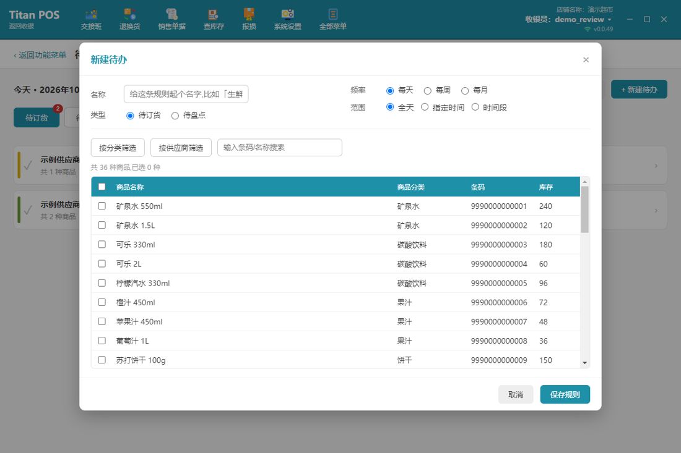The width and height of the screenshot is (681, 453).
Task: Click the 碳酸饮料 category of 可乐 2L
Action: click(412, 264)
